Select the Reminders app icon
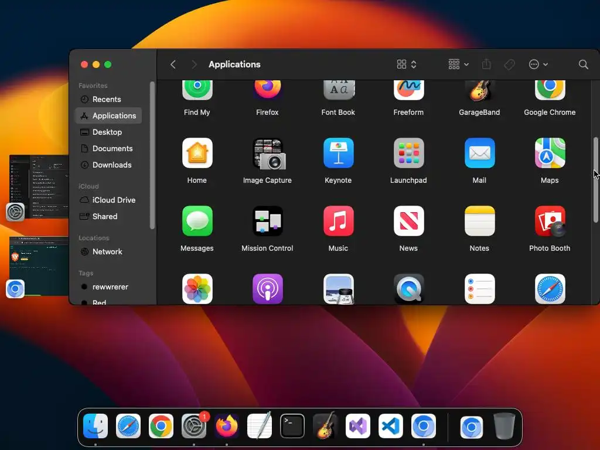The width and height of the screenshot is (600, 450). (479, 289)
